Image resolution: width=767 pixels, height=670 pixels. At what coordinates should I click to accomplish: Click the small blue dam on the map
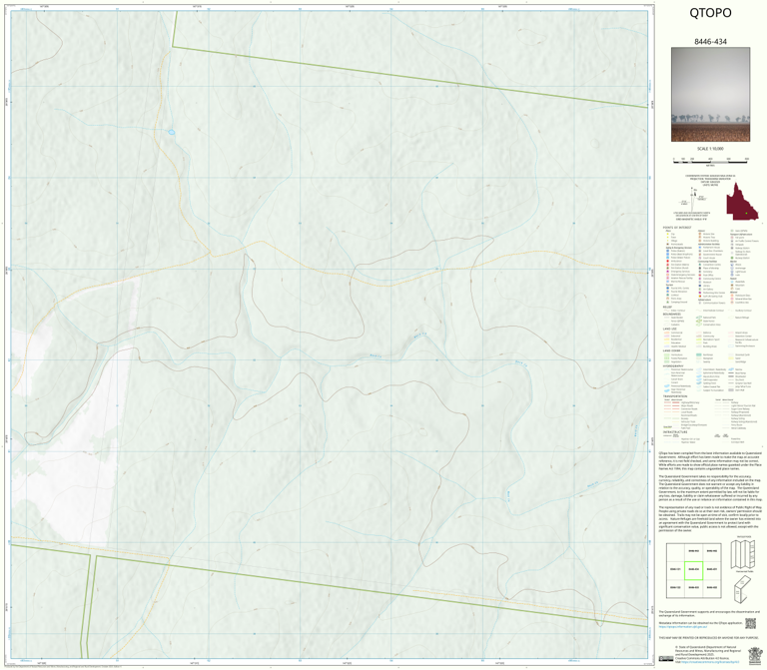point(172,132)
